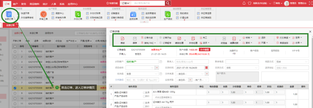Screen dimensions: 313x108
Task: Open the 结算方式 现结 combo box
Action: tap(292, 62)
